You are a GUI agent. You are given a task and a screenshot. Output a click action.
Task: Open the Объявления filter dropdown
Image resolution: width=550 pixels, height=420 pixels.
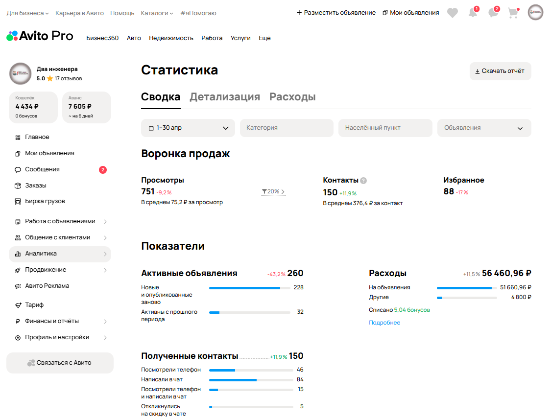pyautogui.click(x=484, y=128)
